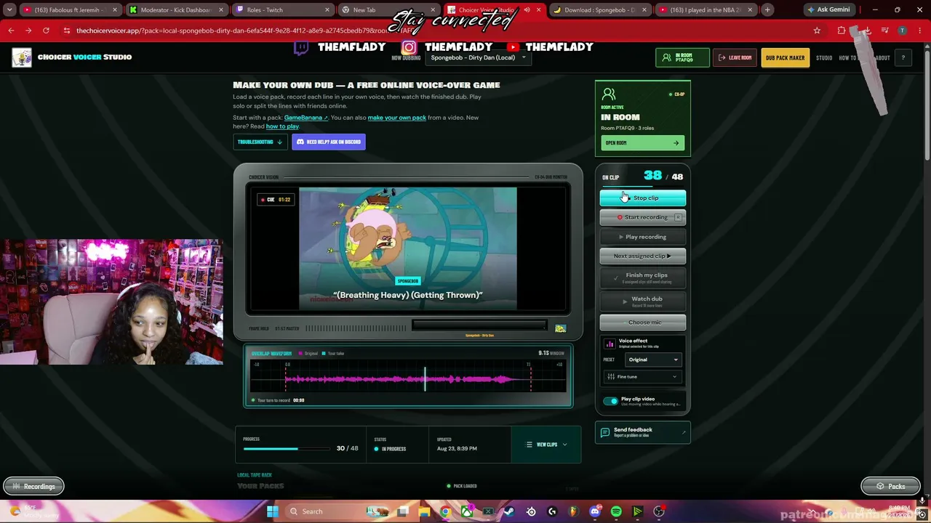
Task: Click the Send feedback chat icon
Action: [605, 433]
